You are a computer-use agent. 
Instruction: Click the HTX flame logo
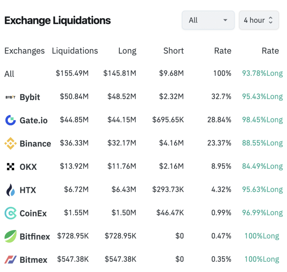pos(11,190)
